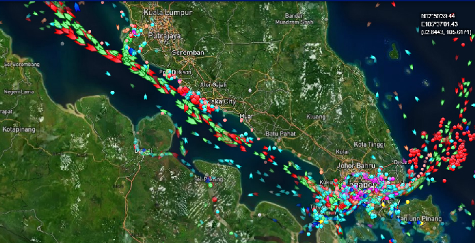Image resolution: width=475 pixels, height=243 pixels.
Task: Select the green circle marker at Sel Panjang
Action: pos(210,184)
